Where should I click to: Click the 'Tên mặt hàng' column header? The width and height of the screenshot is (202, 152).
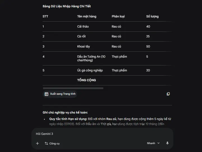(x=87, y=16)
